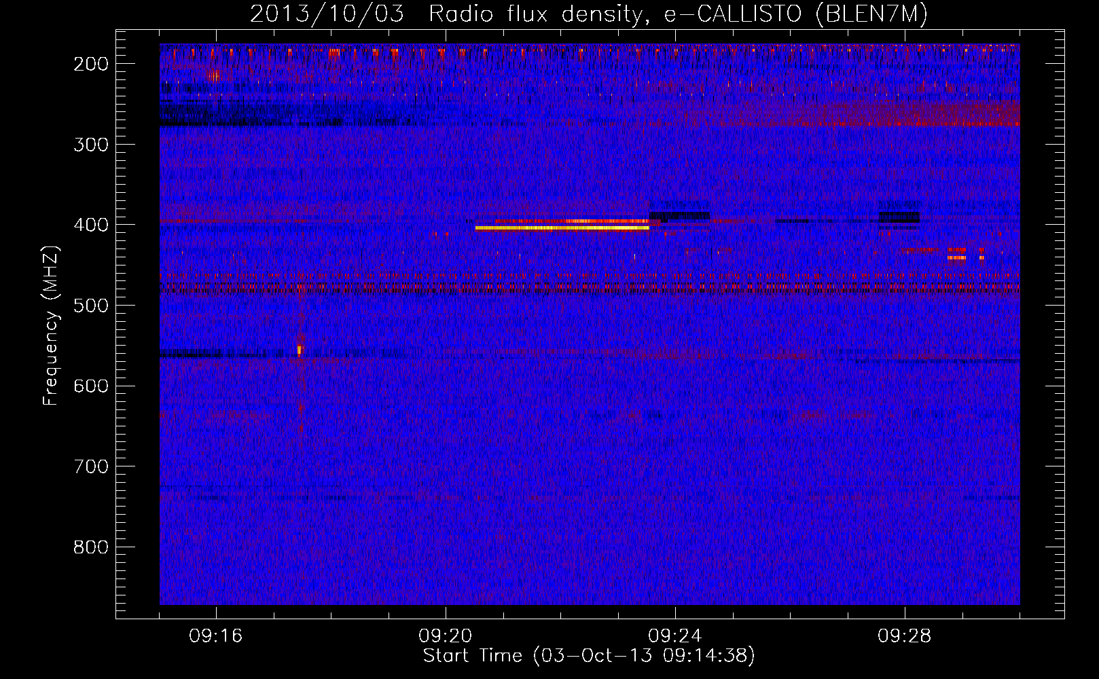This screenshot has width=1099, height=679.
Task: Select the 800 frequency tick label
Action: 90,547
